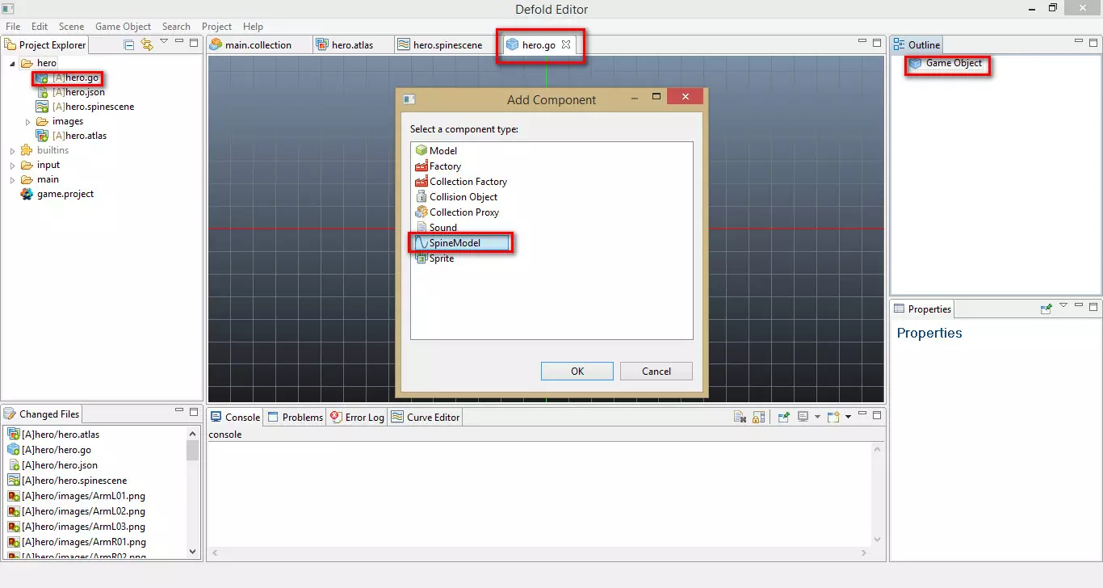Open the Game Object menu
Image resolution: width=1103 pixels, height=588 pixels.
coord(123,27)
